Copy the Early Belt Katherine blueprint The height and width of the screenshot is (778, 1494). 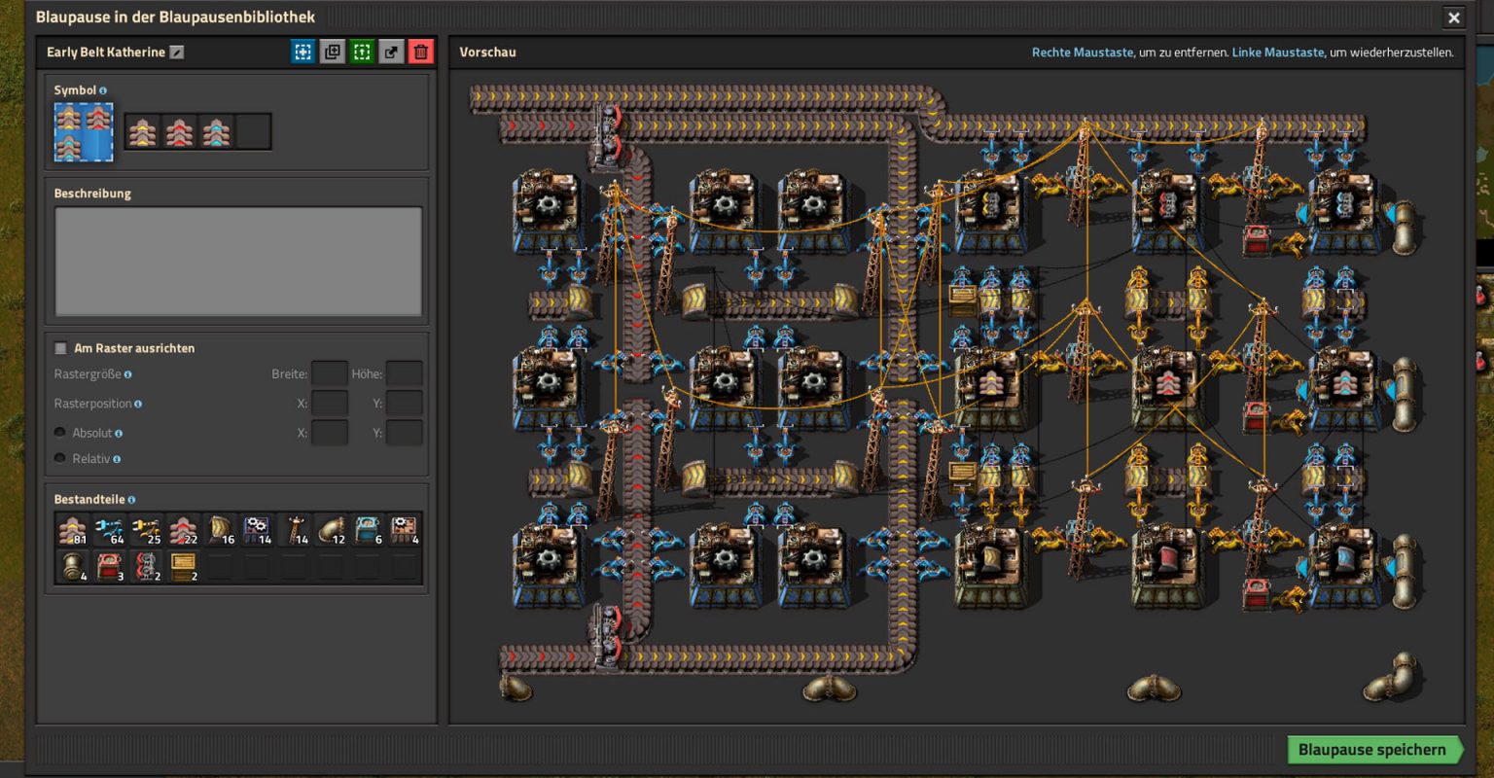(x=333, y=52)
